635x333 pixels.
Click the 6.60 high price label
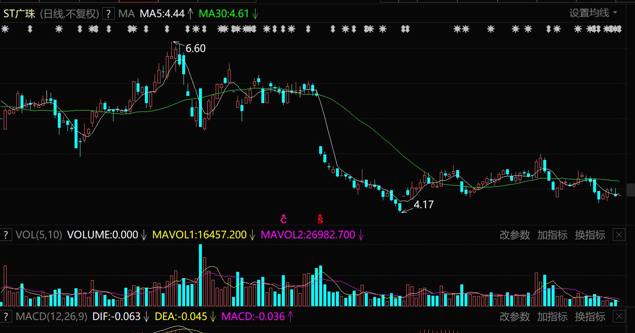196,49
